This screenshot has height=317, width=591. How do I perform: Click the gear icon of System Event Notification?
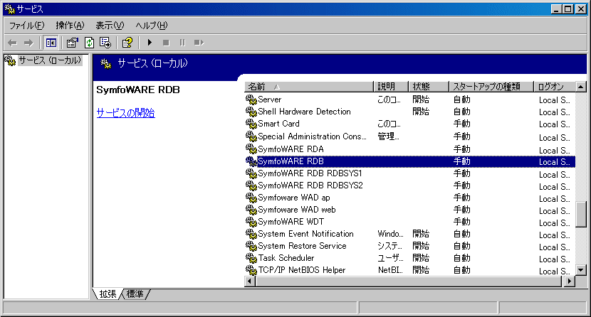pyautogui.click(x=251, y=234)
